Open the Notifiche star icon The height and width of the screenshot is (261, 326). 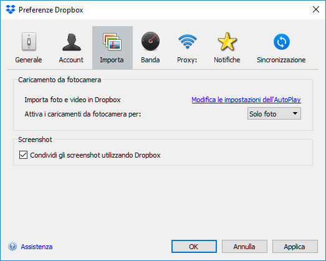pos(227,42)
